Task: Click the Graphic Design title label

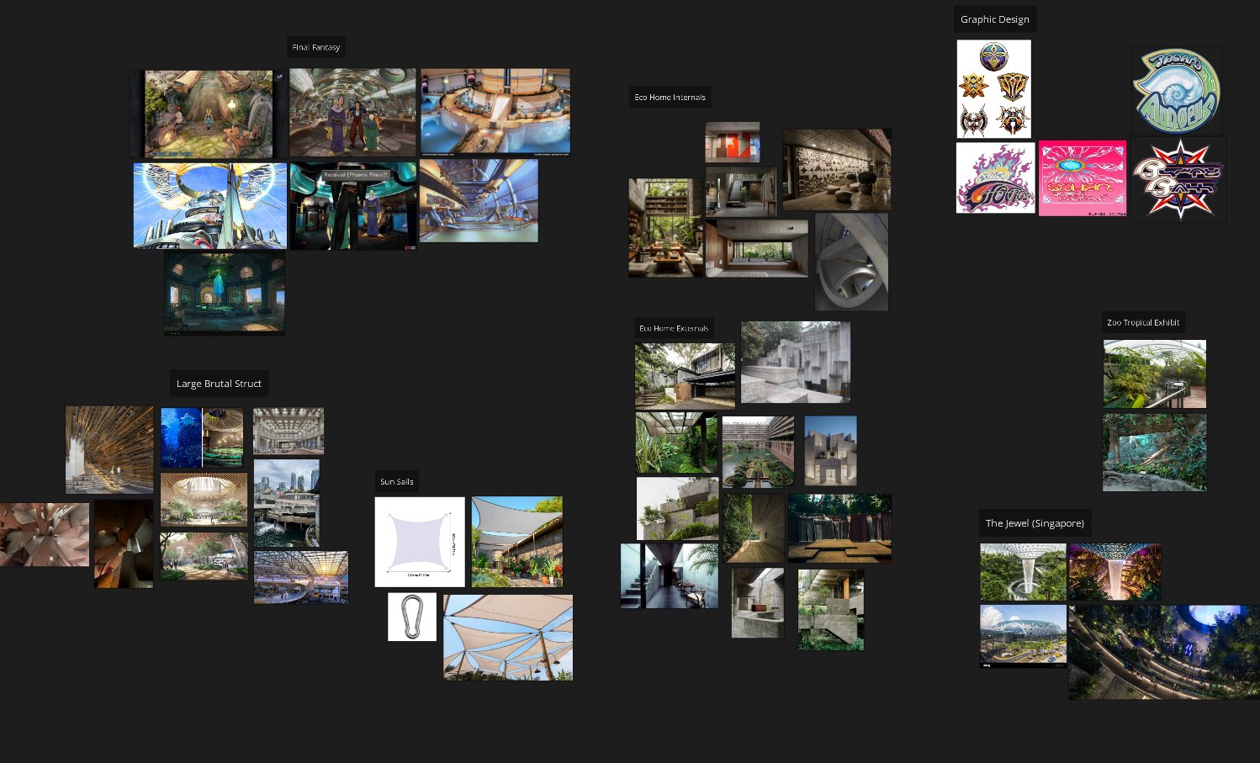Action: pyautogui.click(x=994, y=19)
